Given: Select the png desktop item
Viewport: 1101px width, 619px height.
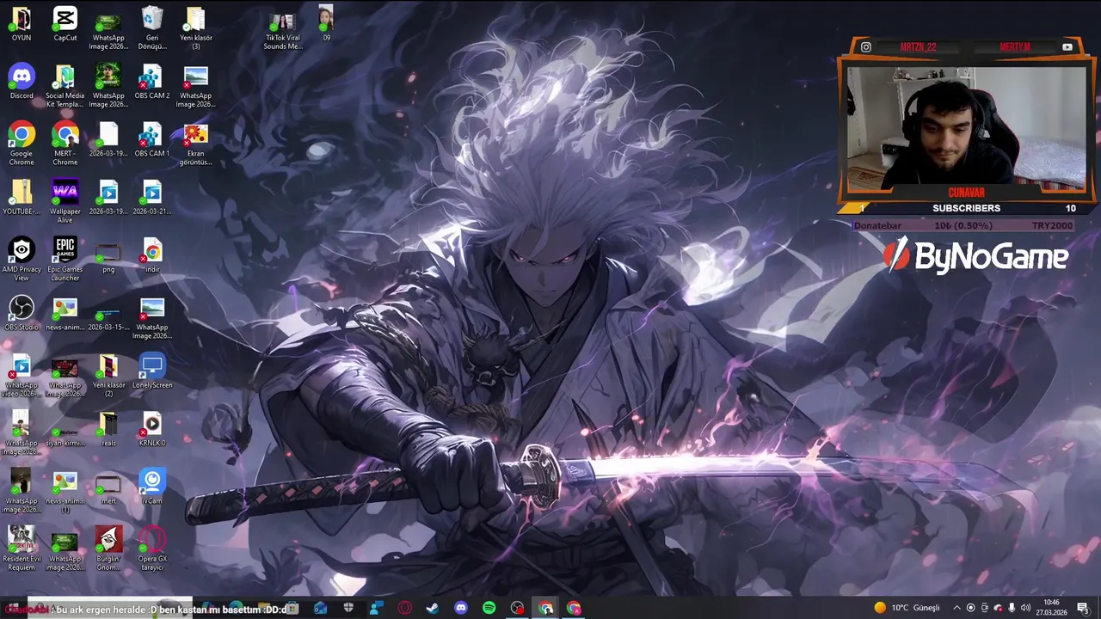Looking at the screenshot, I should click(108, 256).
